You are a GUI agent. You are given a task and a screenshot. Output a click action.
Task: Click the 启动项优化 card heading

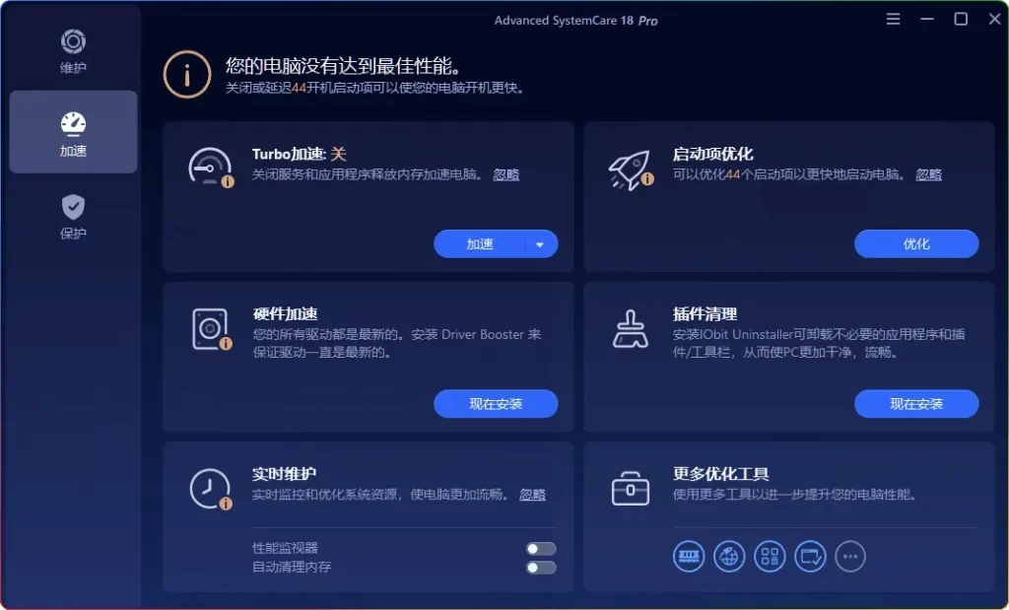712,154
